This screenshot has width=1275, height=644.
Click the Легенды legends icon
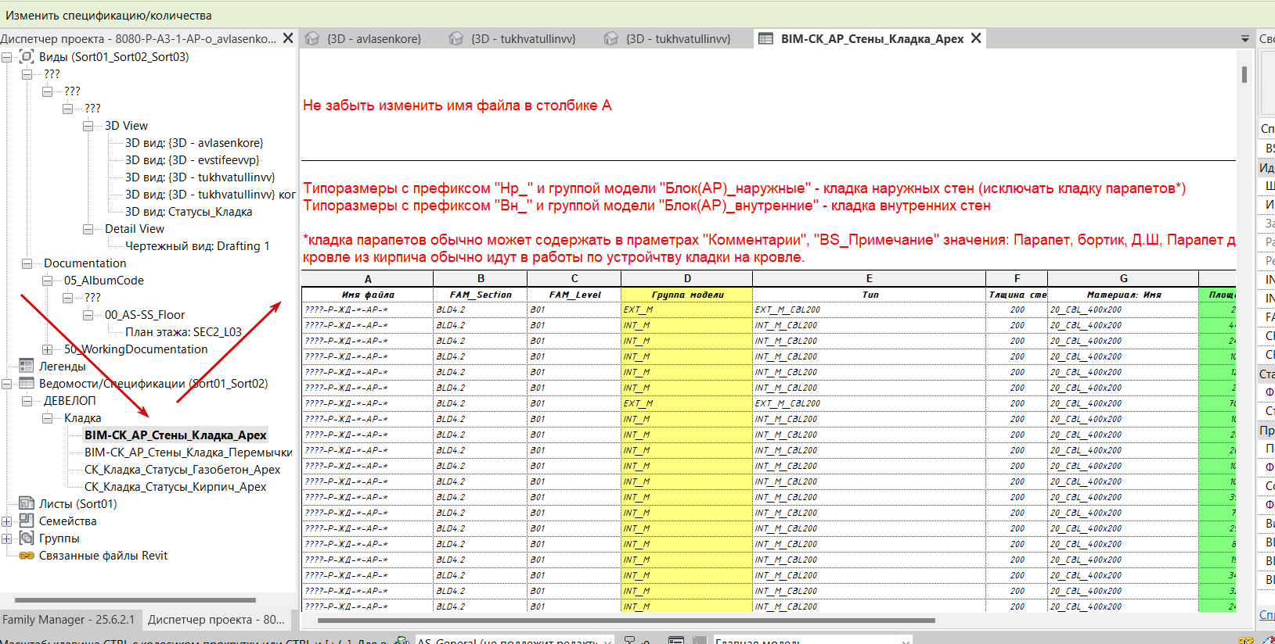coord(27,366)
